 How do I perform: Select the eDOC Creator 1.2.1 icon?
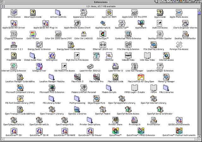point(14,45)
